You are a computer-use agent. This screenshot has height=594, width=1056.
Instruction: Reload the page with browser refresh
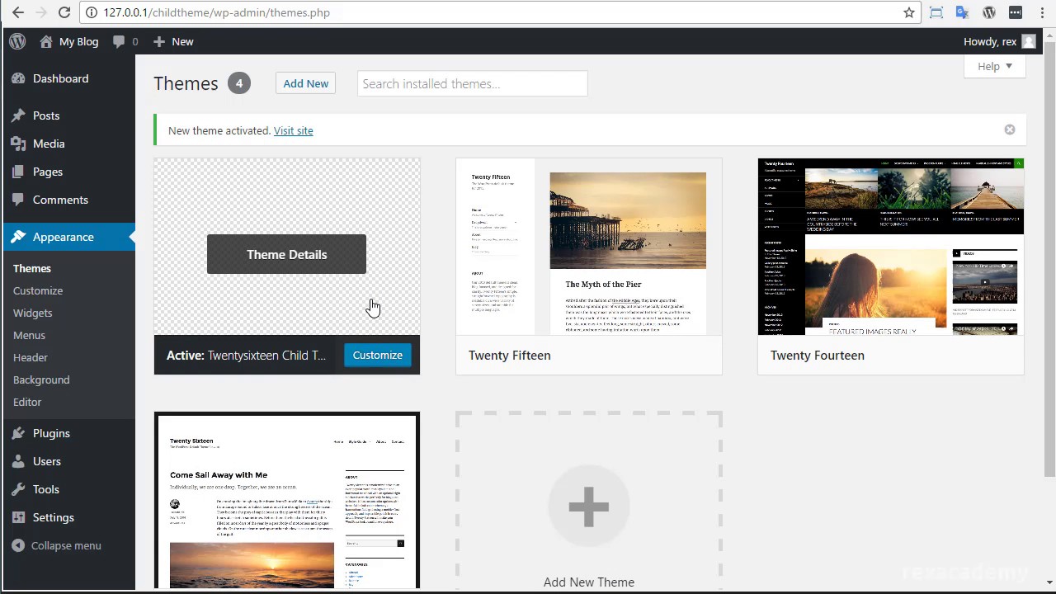pos(64,12)
